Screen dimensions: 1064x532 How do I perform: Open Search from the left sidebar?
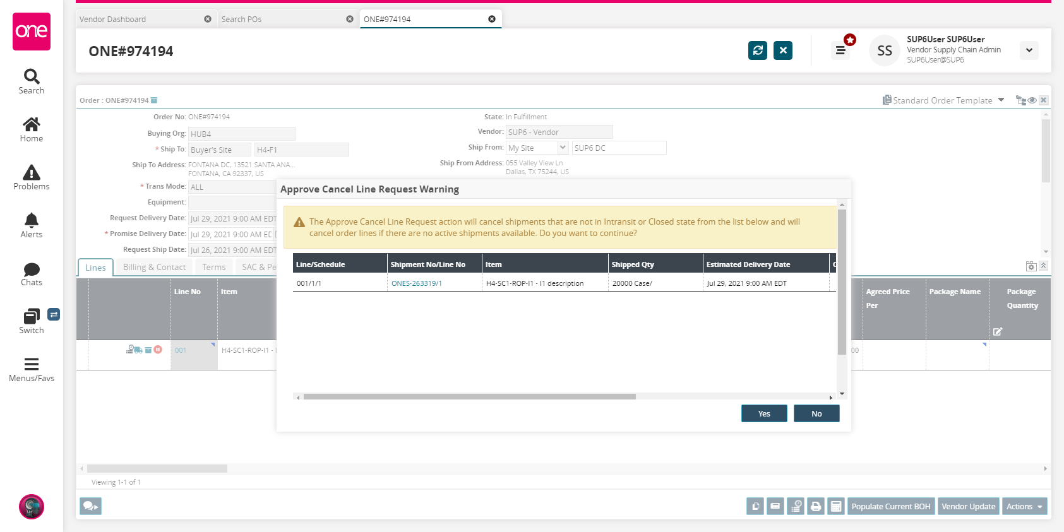coord(32,82)
